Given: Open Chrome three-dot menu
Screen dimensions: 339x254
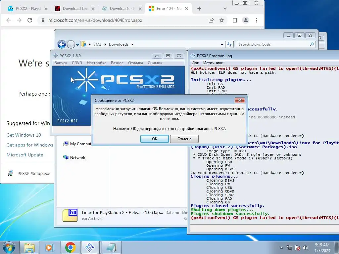Looking at the screenshot, I should click(257, 20).
